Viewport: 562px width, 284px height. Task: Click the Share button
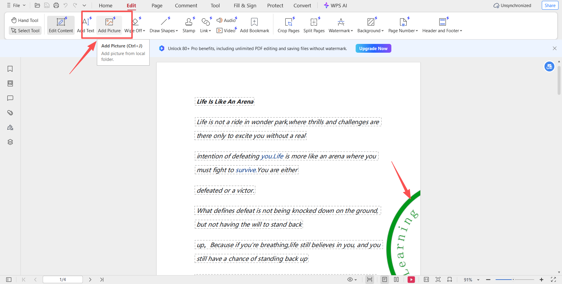[550, 6]
